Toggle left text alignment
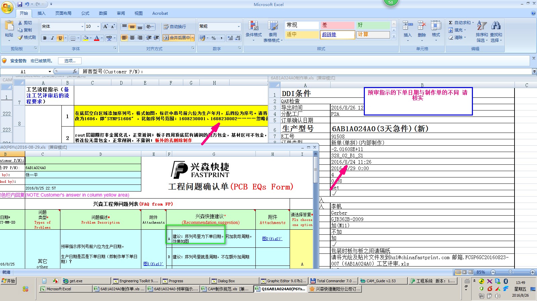 click(125, 38)
